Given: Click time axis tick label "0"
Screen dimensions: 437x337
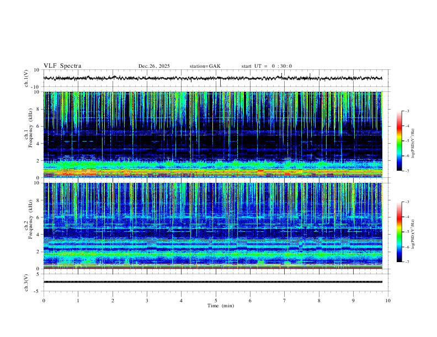Looking at the screenshot, I should 44,301.
